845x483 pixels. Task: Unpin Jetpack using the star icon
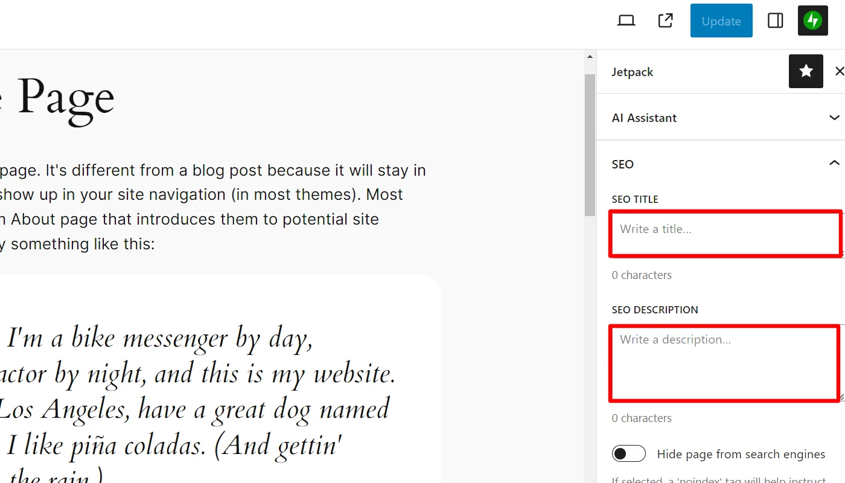coord(806,71)
